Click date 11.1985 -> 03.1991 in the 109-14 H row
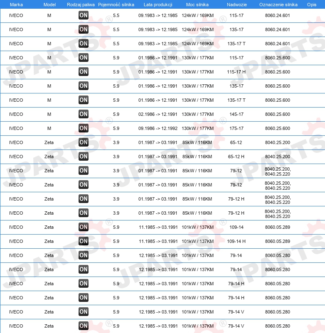 (x=158, y=241)
